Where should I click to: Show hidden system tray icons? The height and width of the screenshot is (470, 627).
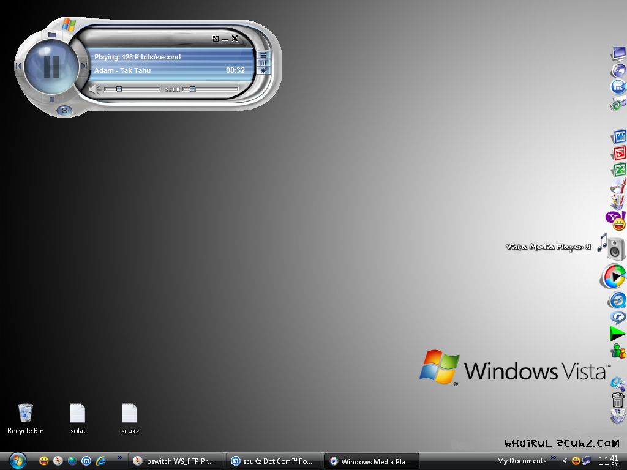(x=565, y=461)
